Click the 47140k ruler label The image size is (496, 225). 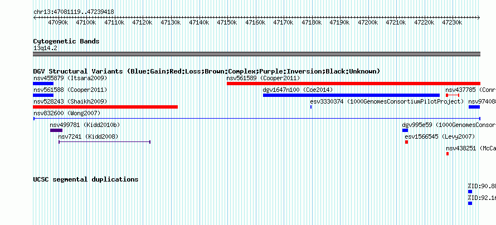tap(199, 22)
